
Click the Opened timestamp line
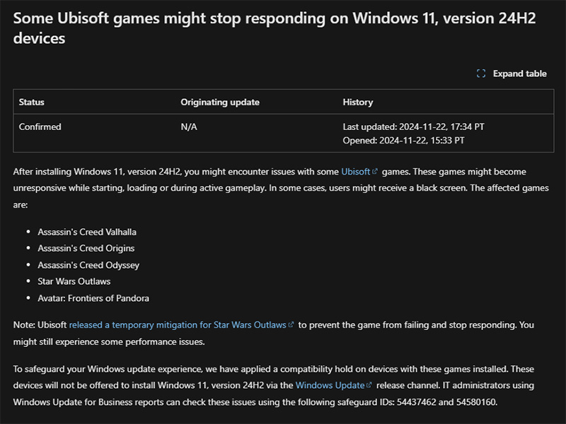pos(403,140)
